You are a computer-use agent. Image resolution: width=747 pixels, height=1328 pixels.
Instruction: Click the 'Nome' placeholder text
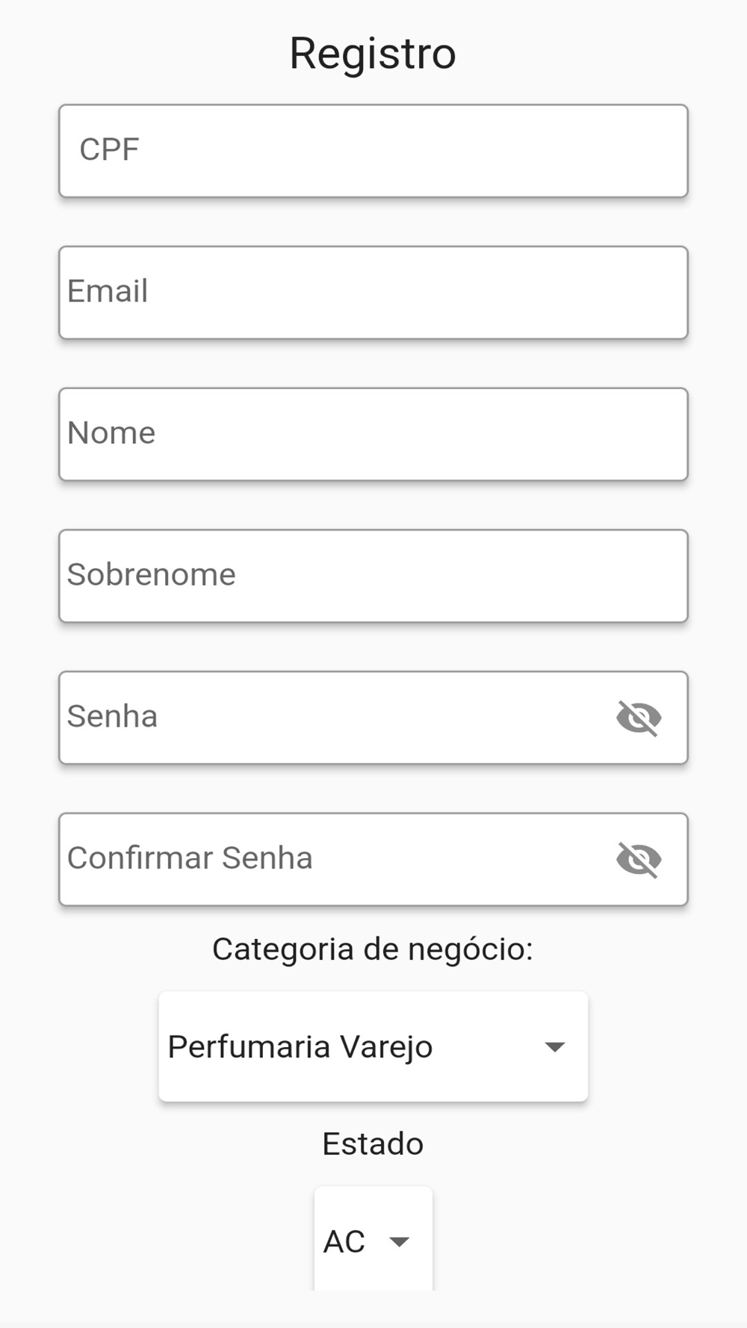(x=111, y=432)
